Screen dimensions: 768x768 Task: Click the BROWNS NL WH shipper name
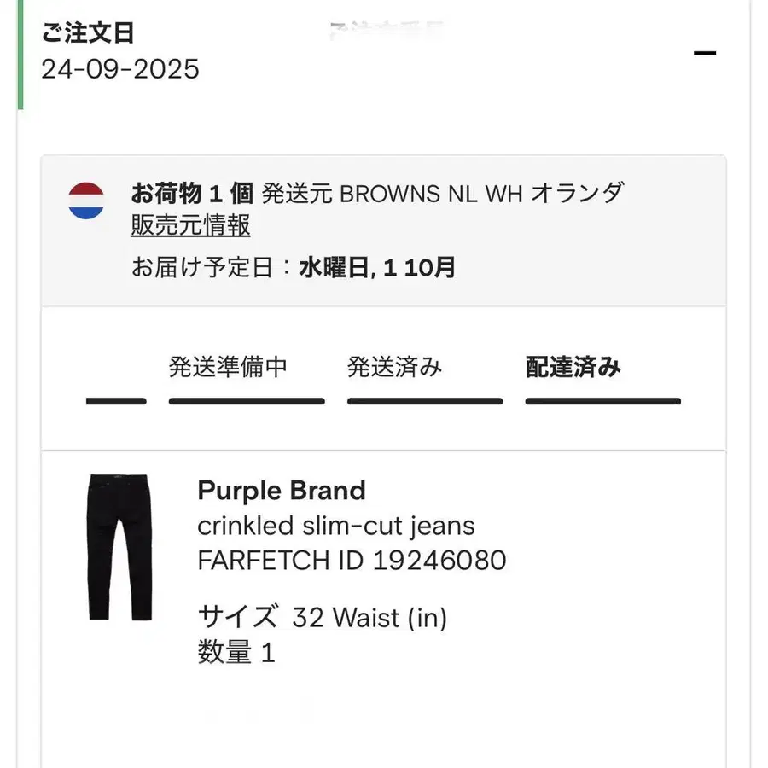click(x=431, y=192)
